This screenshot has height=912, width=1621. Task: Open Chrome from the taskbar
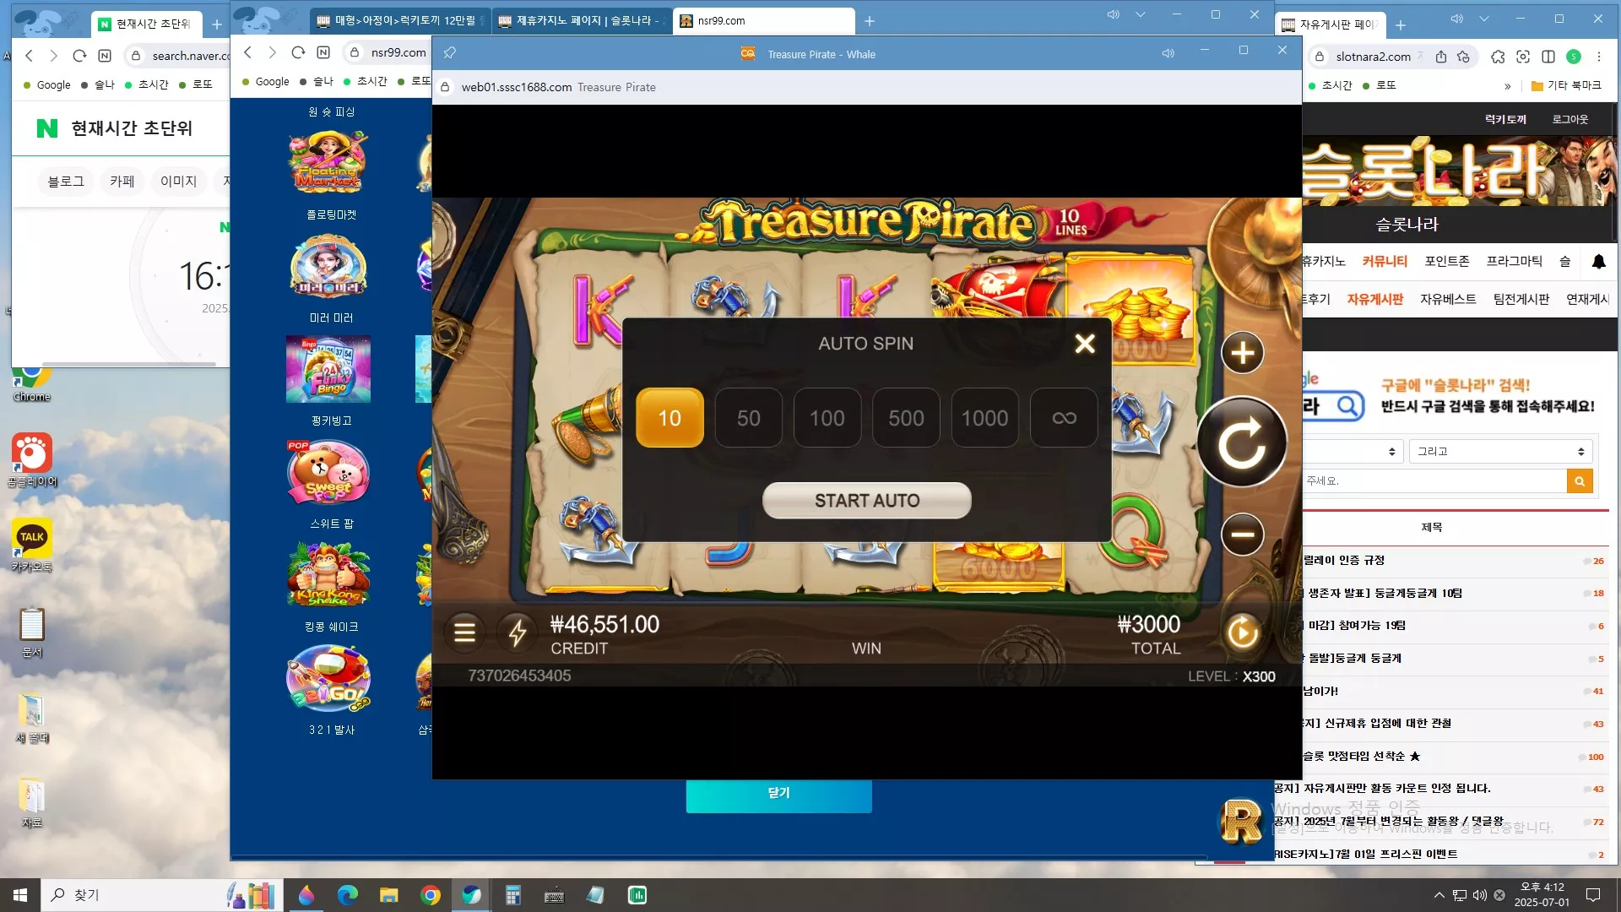click(x=431, y=895)
